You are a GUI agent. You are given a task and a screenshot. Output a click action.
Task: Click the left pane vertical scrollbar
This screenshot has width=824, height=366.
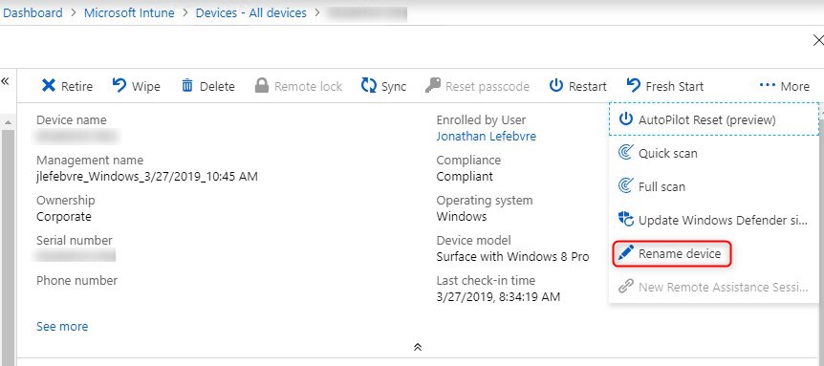pyautogui.click(x=8, y=247)
